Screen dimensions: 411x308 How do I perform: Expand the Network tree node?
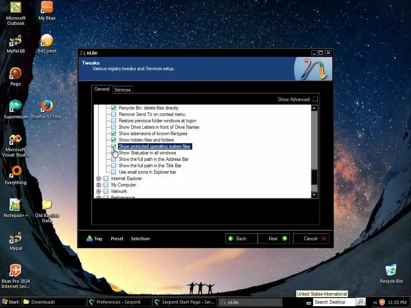click(x=99, y=191)
